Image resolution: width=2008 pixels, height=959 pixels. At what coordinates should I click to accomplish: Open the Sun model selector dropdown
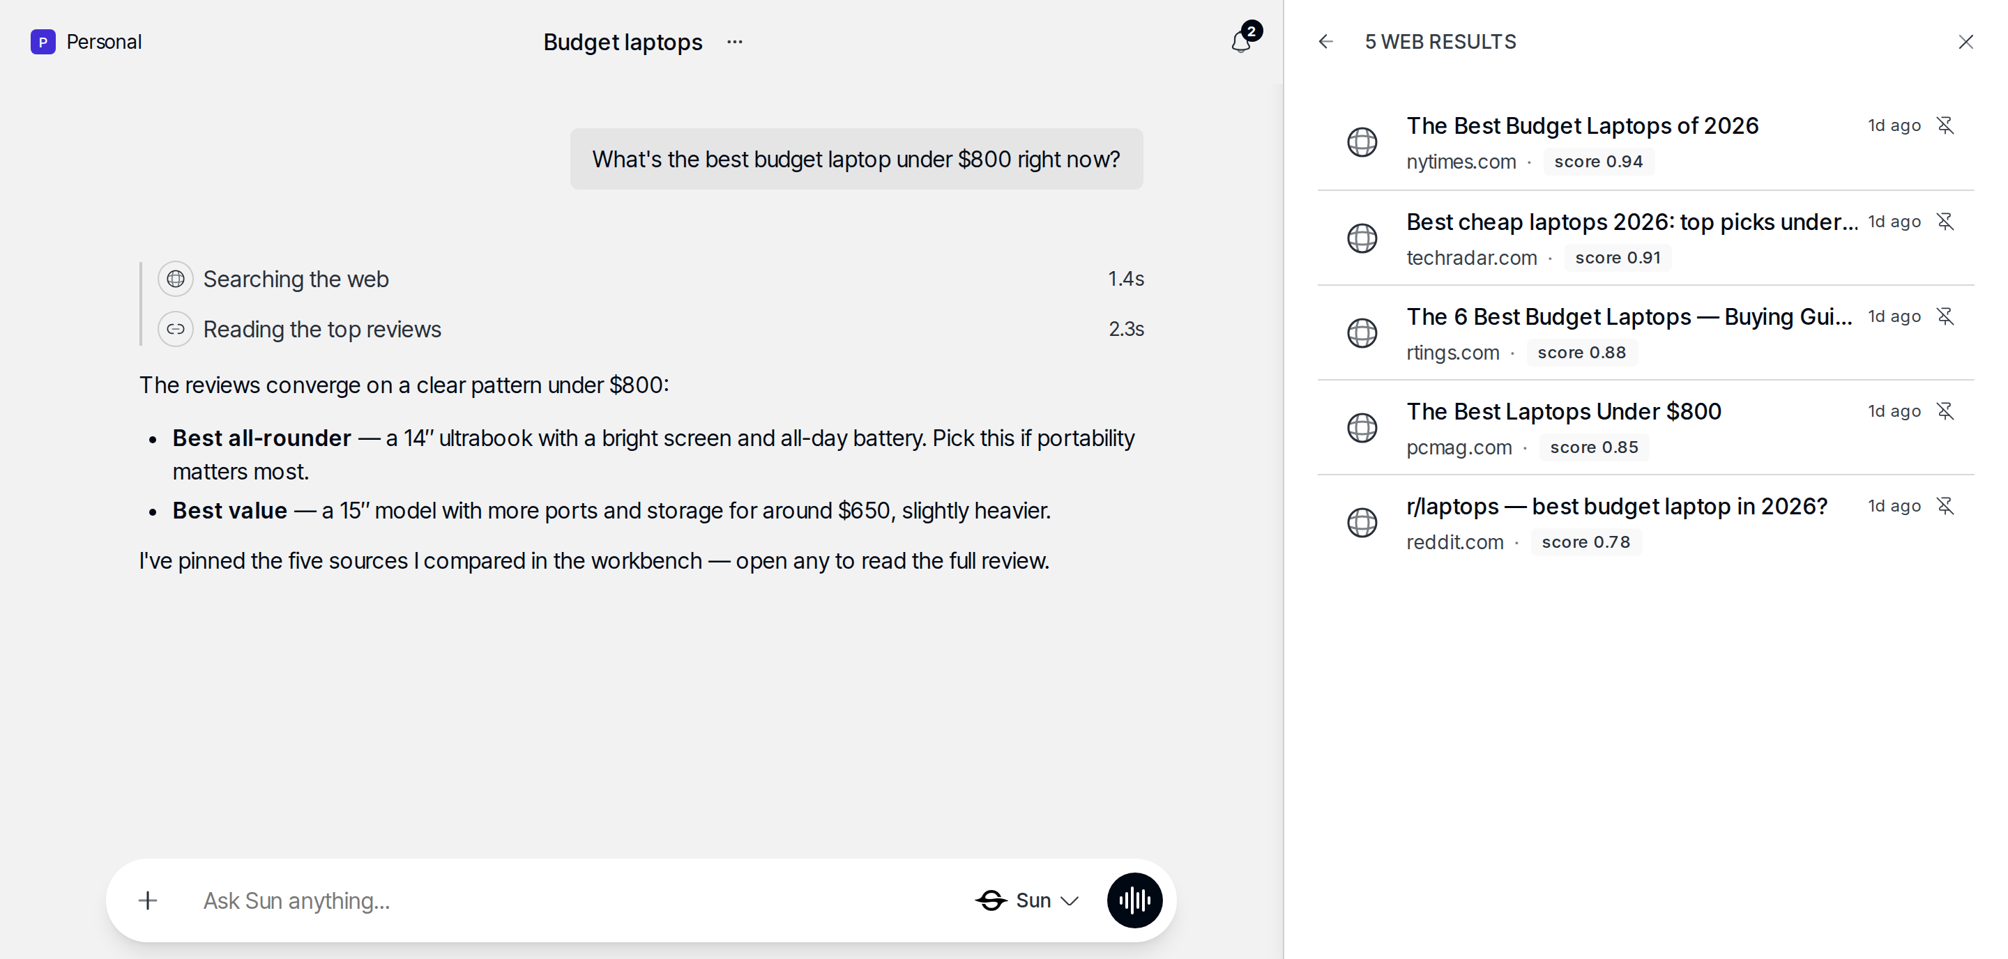pyautogui.click(x=1028, y=900)
